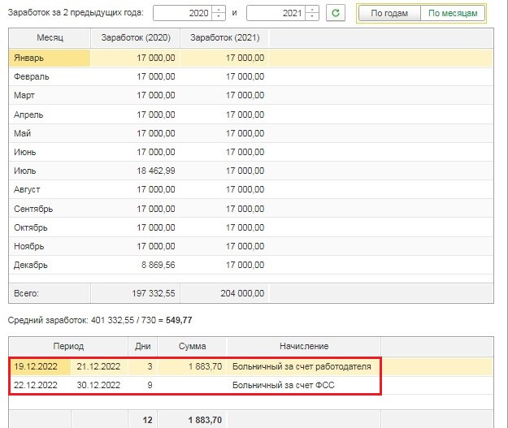Click the Начисление column header

[304, 347]
